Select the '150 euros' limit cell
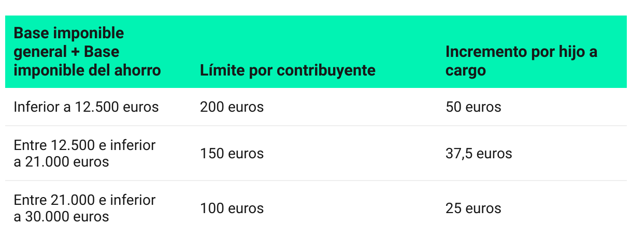 [x=232, y=154]
